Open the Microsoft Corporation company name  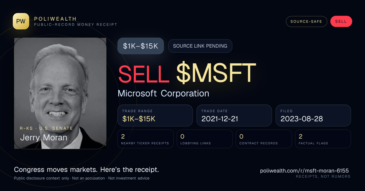(x=163, y=93)
